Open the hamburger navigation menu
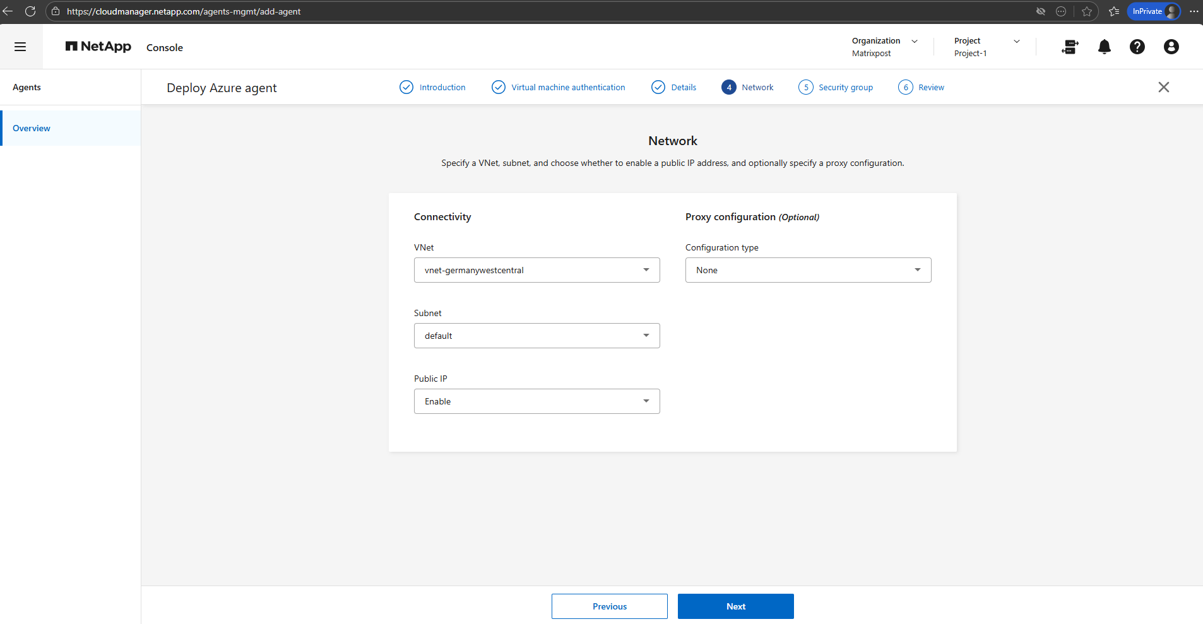Screen dimensions: 1203x624 pos(20,47)
